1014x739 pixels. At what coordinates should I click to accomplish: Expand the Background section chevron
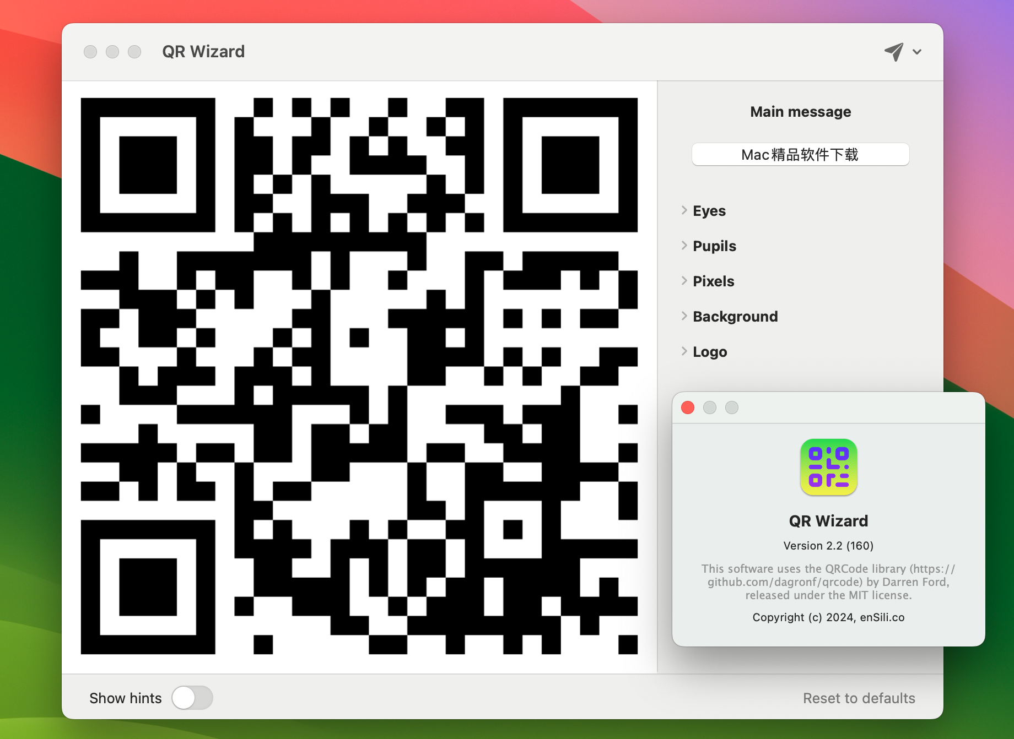point(684,316)
